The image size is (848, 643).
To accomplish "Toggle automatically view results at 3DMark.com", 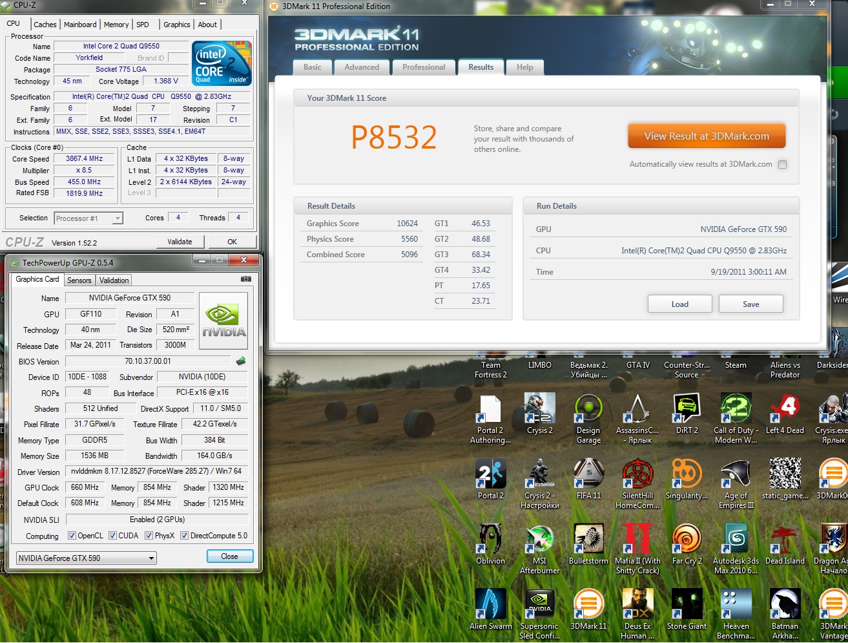I will [x=782, y=164].
